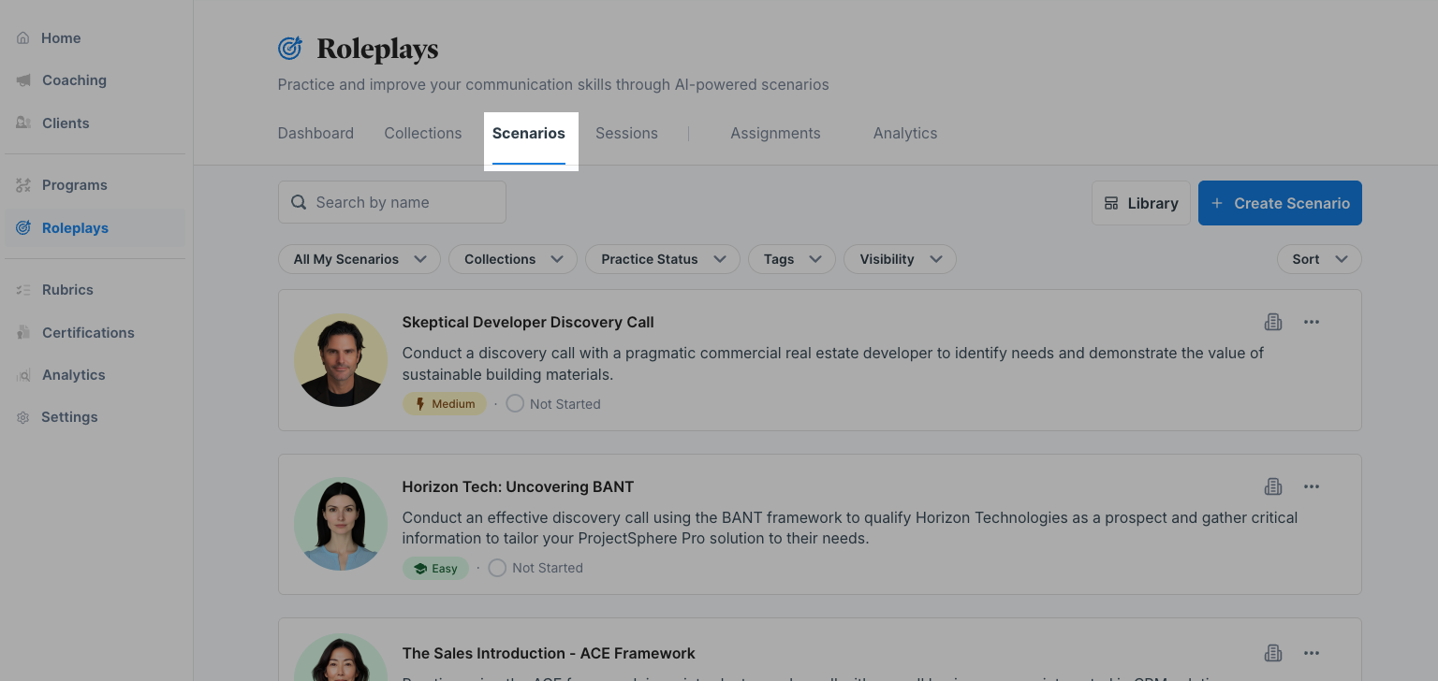1438x681 pixels.
Task: Click the Skeptical Developer scenario description
Action: pos(833,364)
